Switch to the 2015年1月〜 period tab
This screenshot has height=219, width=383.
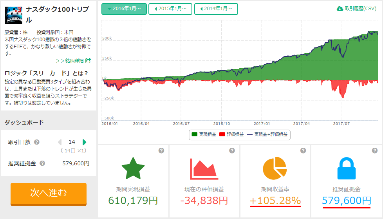point(170,9)
